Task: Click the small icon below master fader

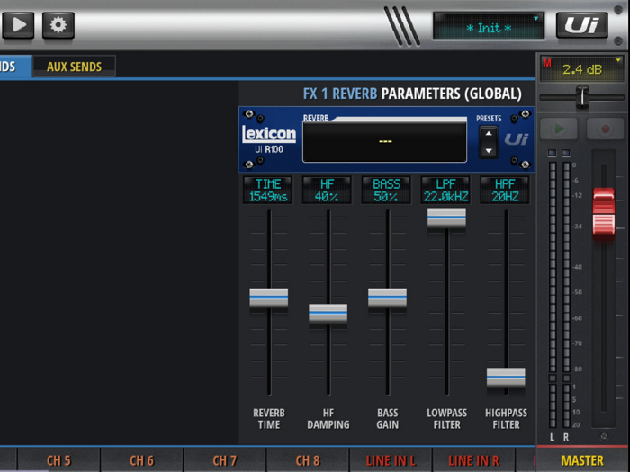Action: click(x=604, y=436)
